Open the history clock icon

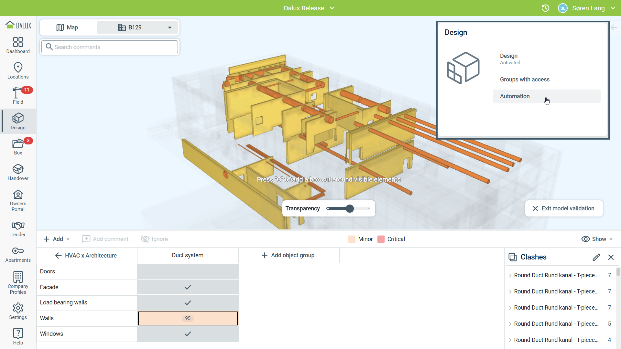pos(546,8)
